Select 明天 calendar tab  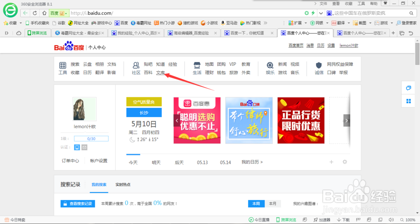pos(156,162)
